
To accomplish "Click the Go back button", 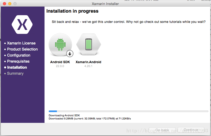I will [162, 130].
